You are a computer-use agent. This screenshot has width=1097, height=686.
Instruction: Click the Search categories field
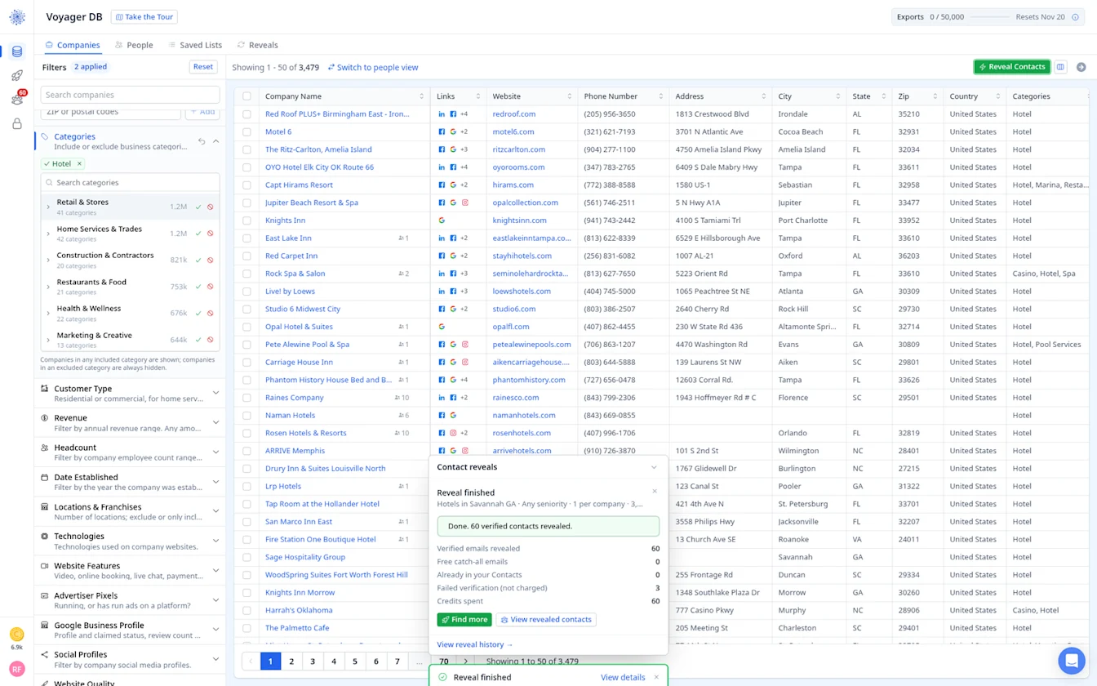point(130,183)
